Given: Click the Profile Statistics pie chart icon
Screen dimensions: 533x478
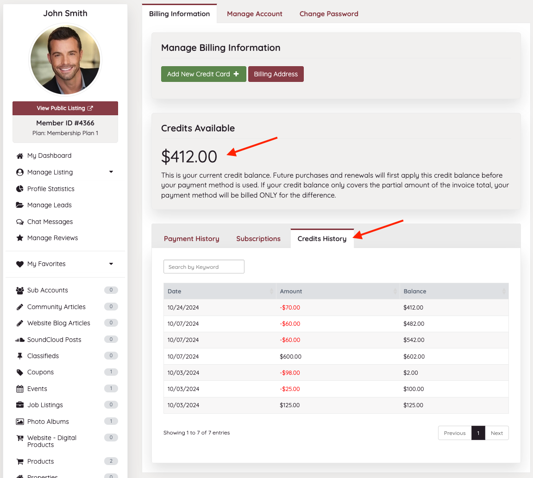Looking at the screenshot, I should [x=20, y=189].
